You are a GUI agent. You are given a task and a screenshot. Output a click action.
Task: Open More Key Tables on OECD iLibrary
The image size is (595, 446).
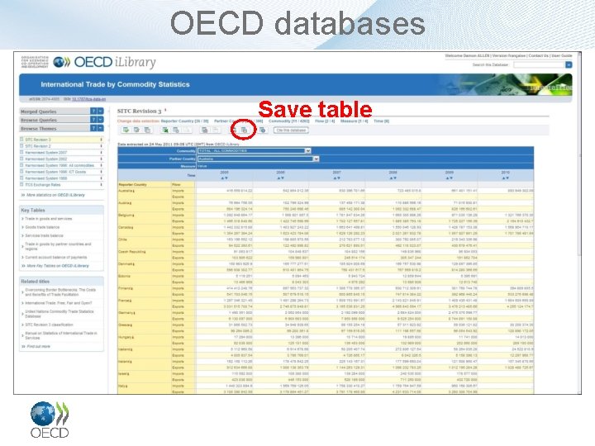[x=58, y=266]
